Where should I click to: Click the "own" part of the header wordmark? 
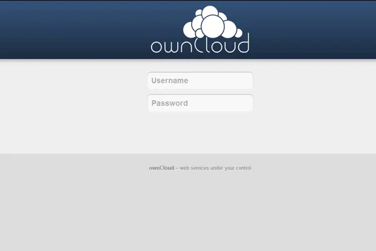tap(172, 47)
